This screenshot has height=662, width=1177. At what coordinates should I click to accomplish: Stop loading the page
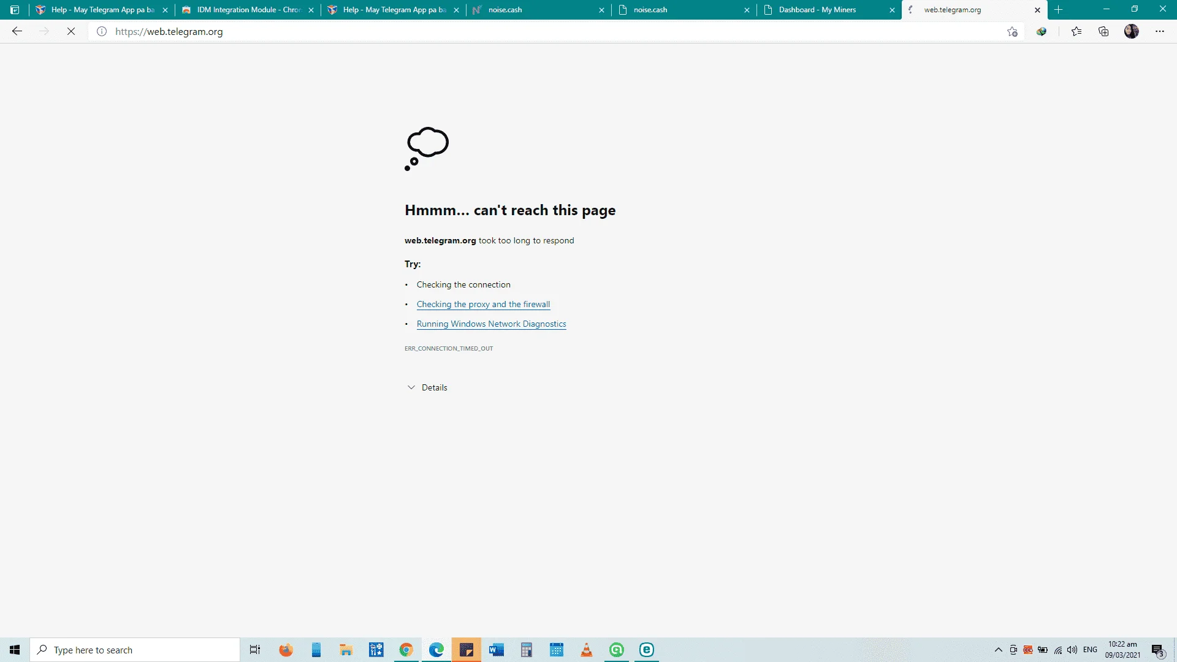coord(71,31)
